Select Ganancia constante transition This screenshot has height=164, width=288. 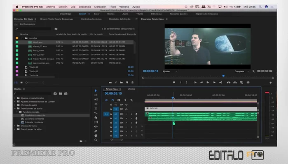tap(34, 119)
